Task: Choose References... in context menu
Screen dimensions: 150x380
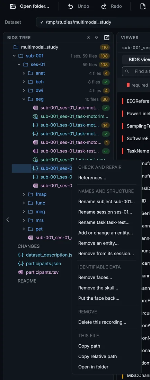Action: (x=107, y=178)
